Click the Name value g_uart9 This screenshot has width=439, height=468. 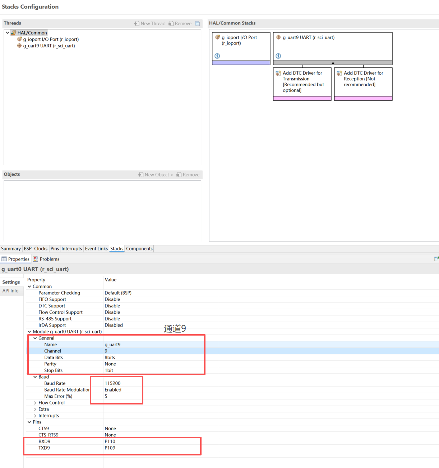click(112, 345)
